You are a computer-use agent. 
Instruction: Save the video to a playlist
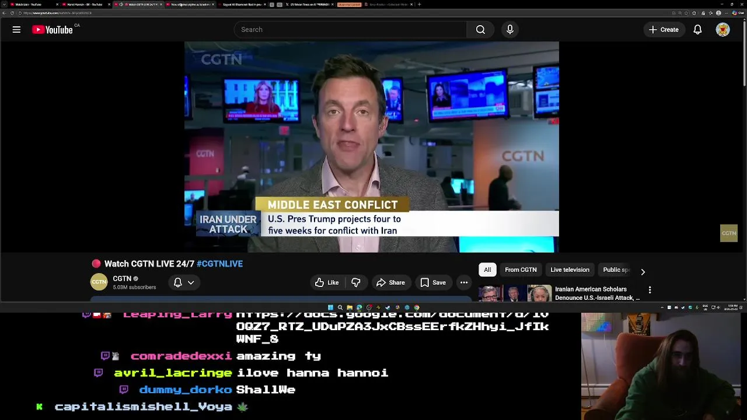click(433, 282)
